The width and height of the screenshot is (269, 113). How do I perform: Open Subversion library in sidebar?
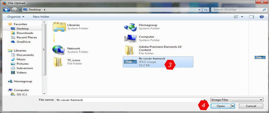[x=22, y=68]
